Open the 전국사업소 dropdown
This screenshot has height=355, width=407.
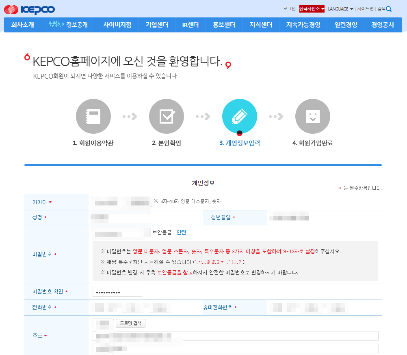coord(312,9)
